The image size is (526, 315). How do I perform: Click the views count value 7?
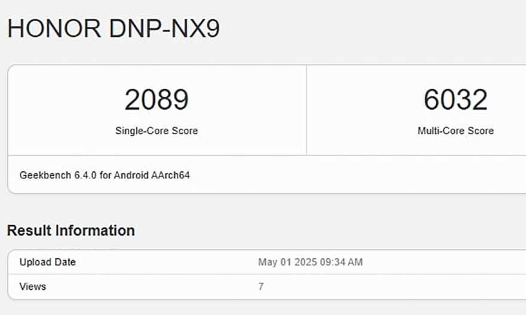coord(261,286)
